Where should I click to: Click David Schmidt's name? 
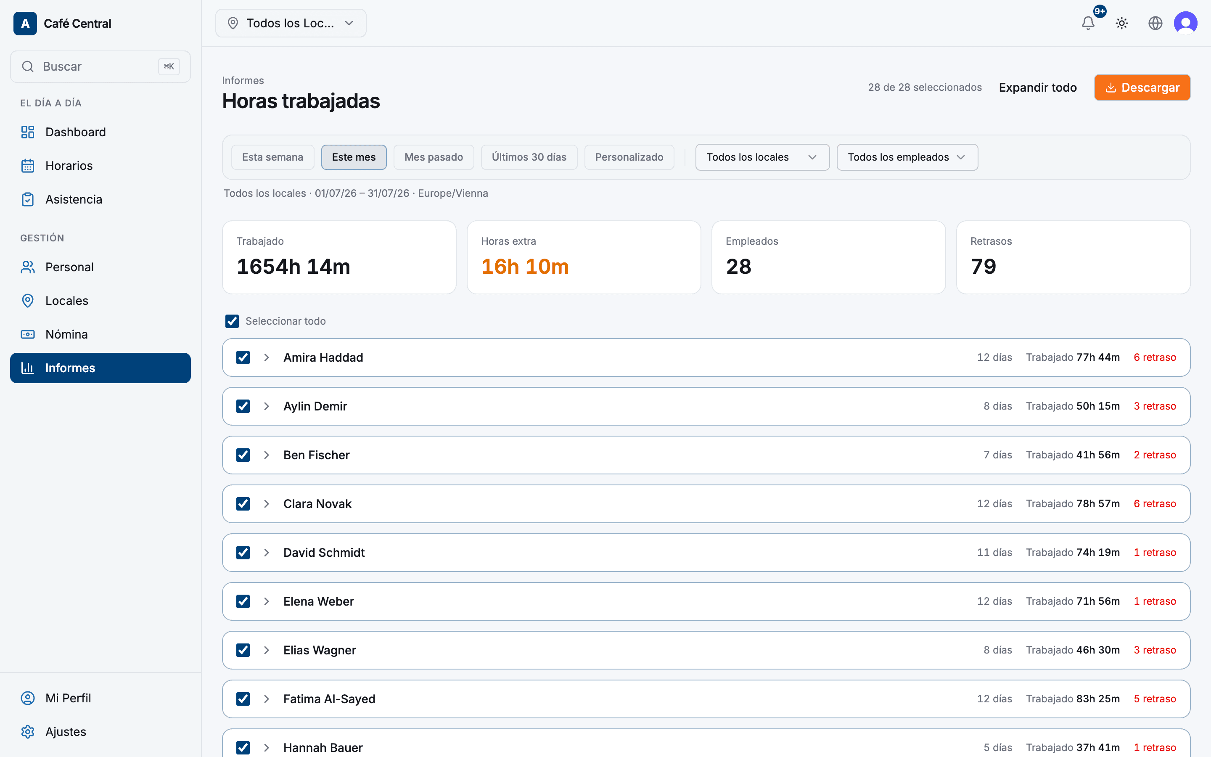[324, 553]
